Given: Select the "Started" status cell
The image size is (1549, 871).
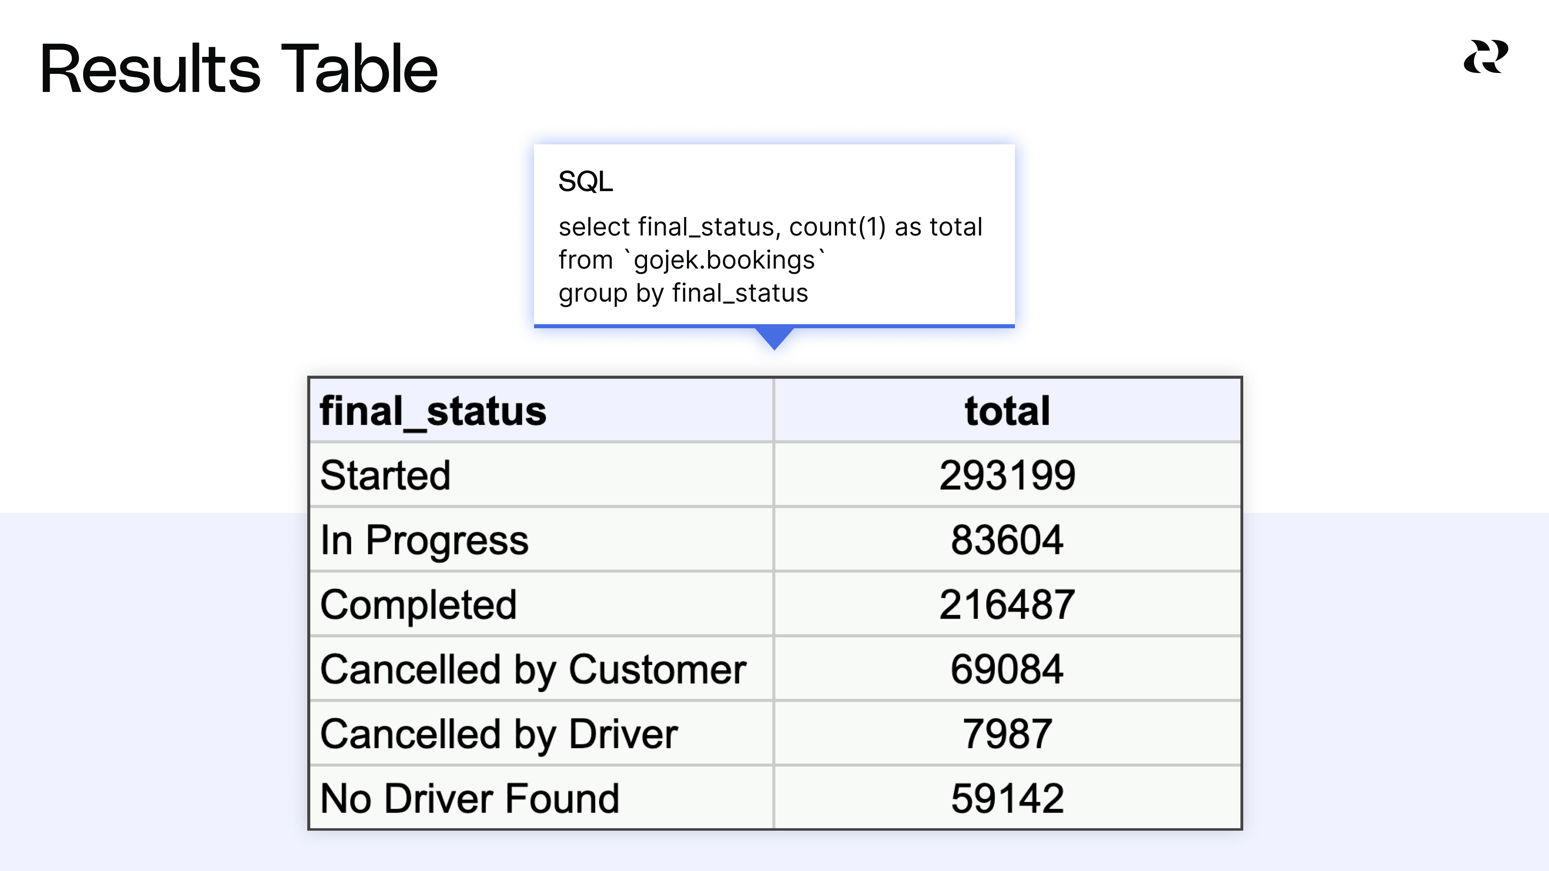Looking at the screenshot, I should (x=386, y=475).
